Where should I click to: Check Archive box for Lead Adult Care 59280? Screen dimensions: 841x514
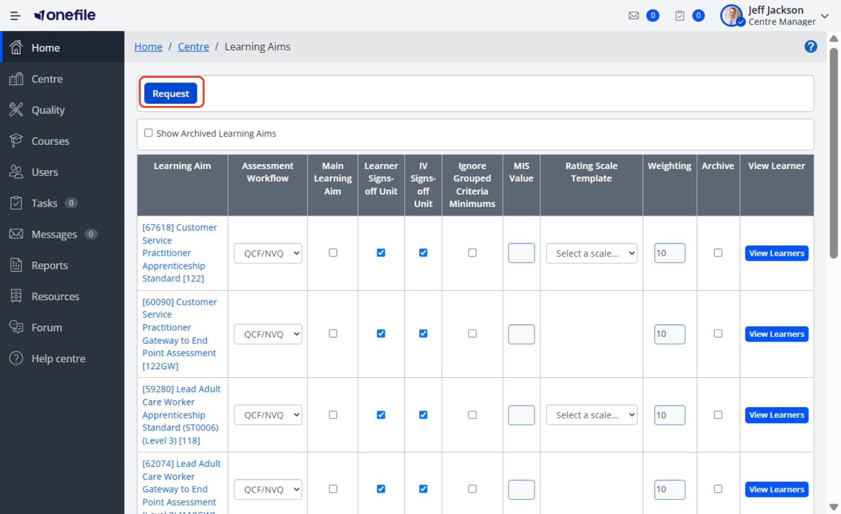pyautogui.click(x=718, y=415)
